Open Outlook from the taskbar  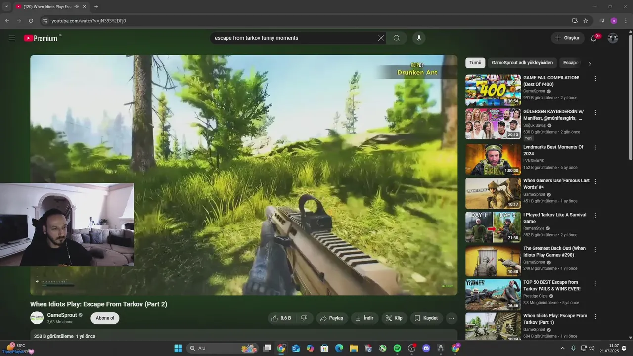296,348
